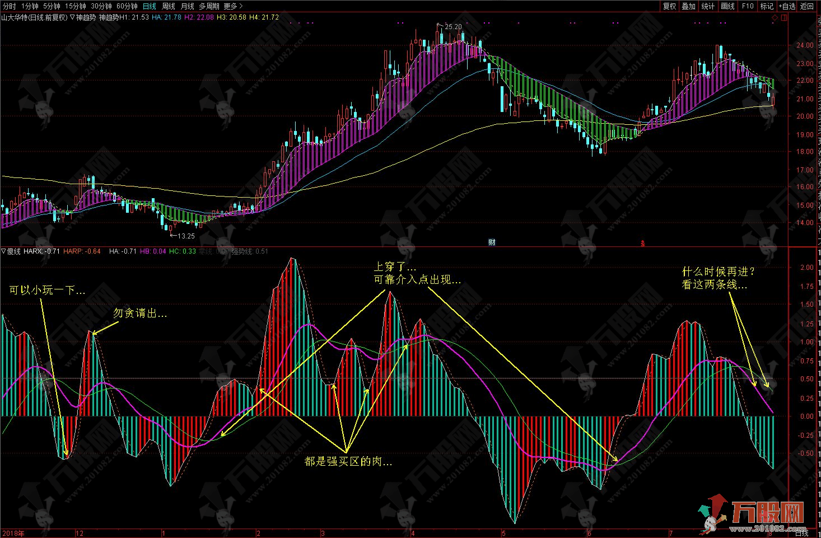
Task: Click the H3: 20.58 indicator value
Action: coord(231,17)
